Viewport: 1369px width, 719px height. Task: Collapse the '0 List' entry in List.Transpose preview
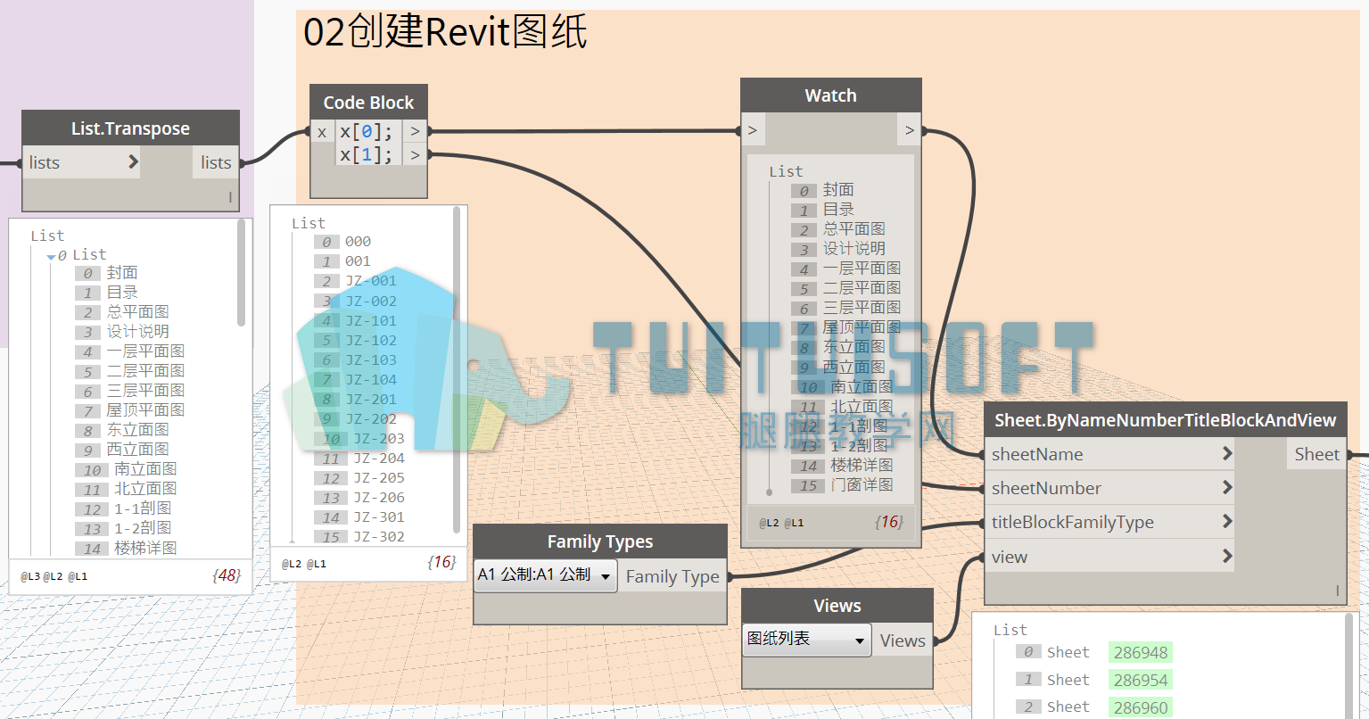click(x=51, y=256)
